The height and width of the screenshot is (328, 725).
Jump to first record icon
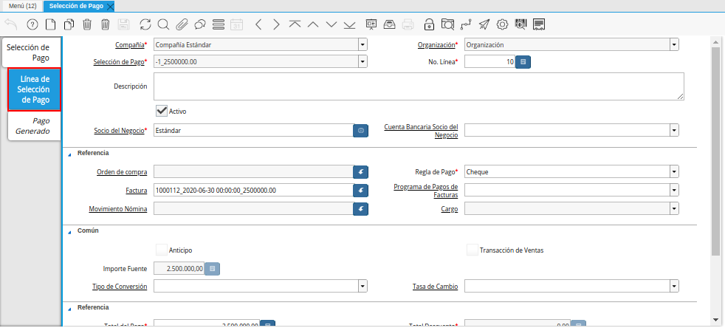295,24
